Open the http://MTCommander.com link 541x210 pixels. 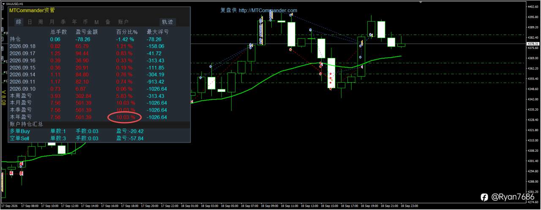pyautogui.click(x=268, y=11)
